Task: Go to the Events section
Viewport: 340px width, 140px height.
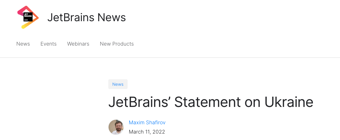Action: click(x=48, y=44)
